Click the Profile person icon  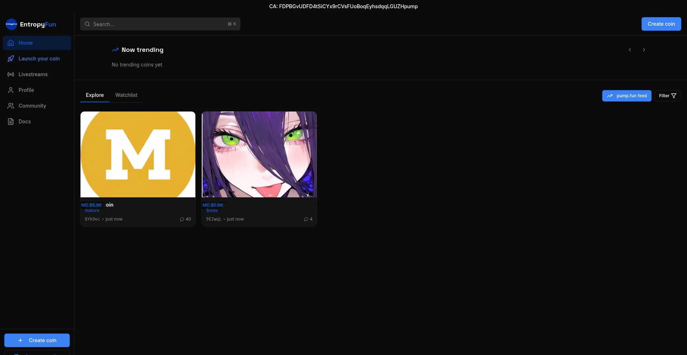11,90
